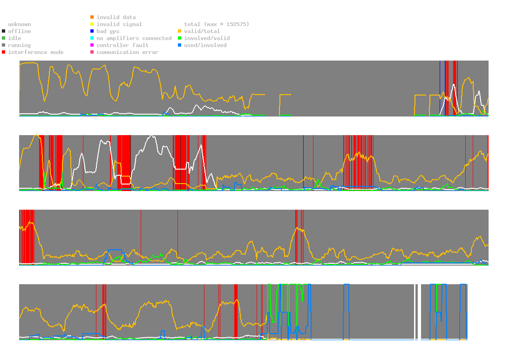Select the "invalid data" legend text
510x356 pixels.
coord(116,17)
